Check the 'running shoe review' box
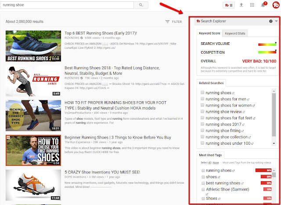The width and height of the screenshot is (281, 205). click(x=202, y=111)
